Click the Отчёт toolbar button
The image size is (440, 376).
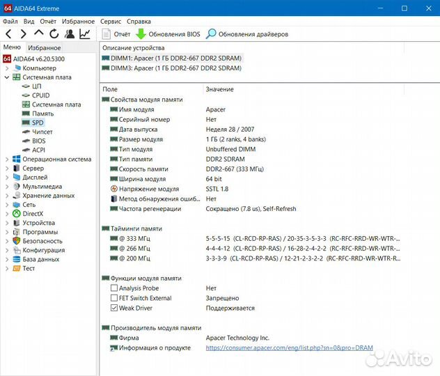116,33
